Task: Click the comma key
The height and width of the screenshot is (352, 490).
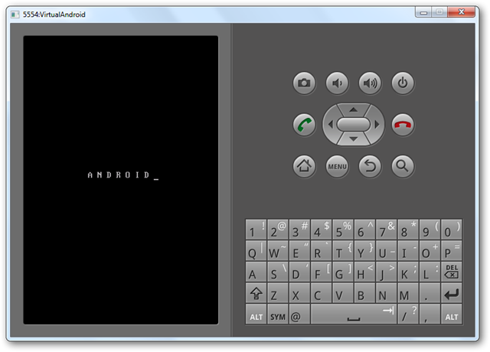Action: [430, 314]
